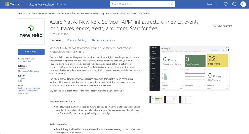Go to Products breadcrumb link
This screenshot has height=134, width=249.
[22, 13]
